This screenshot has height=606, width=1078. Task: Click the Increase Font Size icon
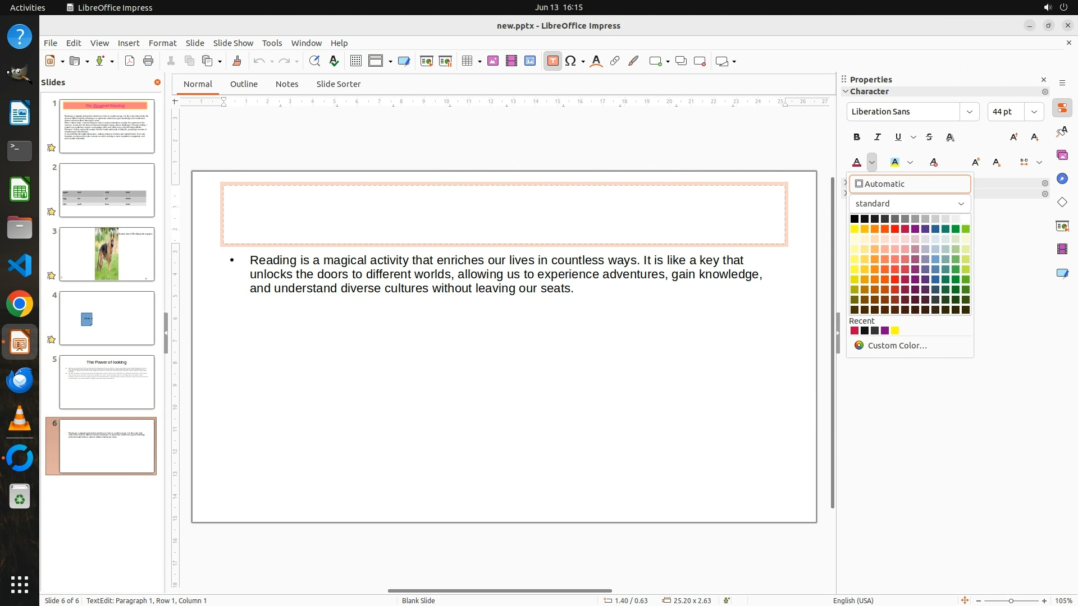[x=1013, y=137]
